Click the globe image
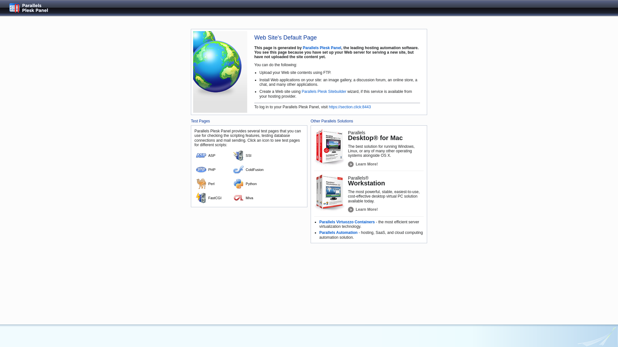The image size is (618, 347). tap(220, 72)
